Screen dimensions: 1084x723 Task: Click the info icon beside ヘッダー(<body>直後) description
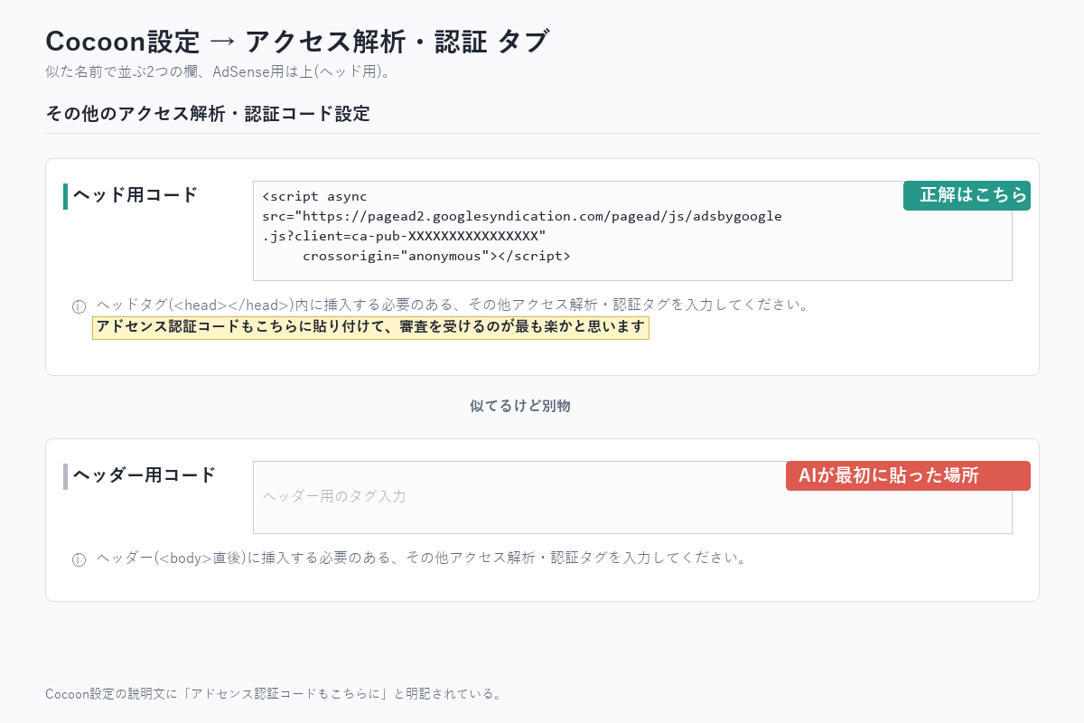click(x=79, y=559)
